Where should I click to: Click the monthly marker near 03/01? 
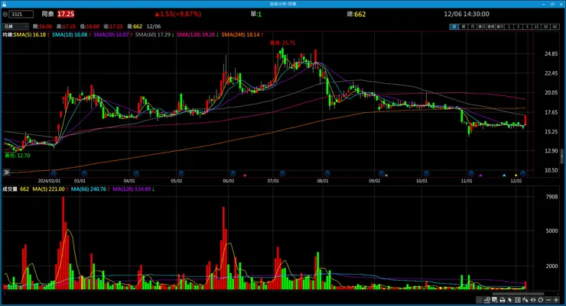pos(84,173)
